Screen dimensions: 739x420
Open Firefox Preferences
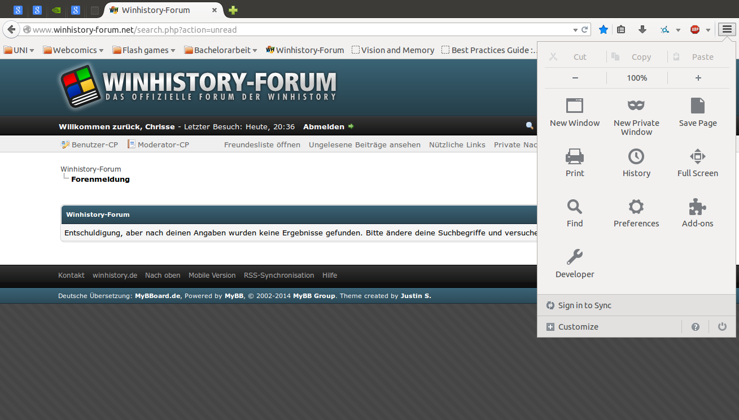point(636,213)
